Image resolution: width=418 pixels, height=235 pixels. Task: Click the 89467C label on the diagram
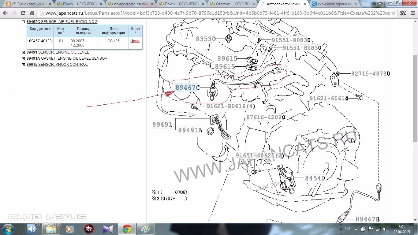click(187, 88)
